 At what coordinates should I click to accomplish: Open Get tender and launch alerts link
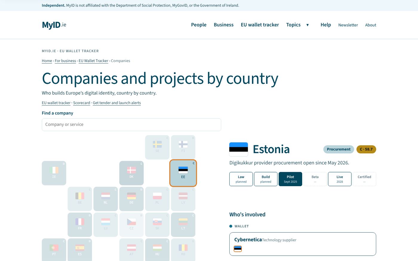pos(117,103)
